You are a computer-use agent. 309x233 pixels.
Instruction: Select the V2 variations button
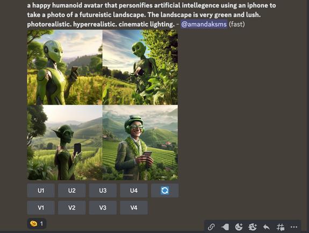[71, 208]
